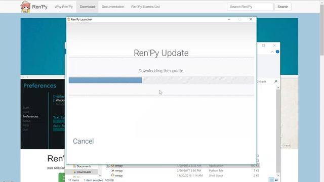Select the renpy Application file row

pos(183,166)
